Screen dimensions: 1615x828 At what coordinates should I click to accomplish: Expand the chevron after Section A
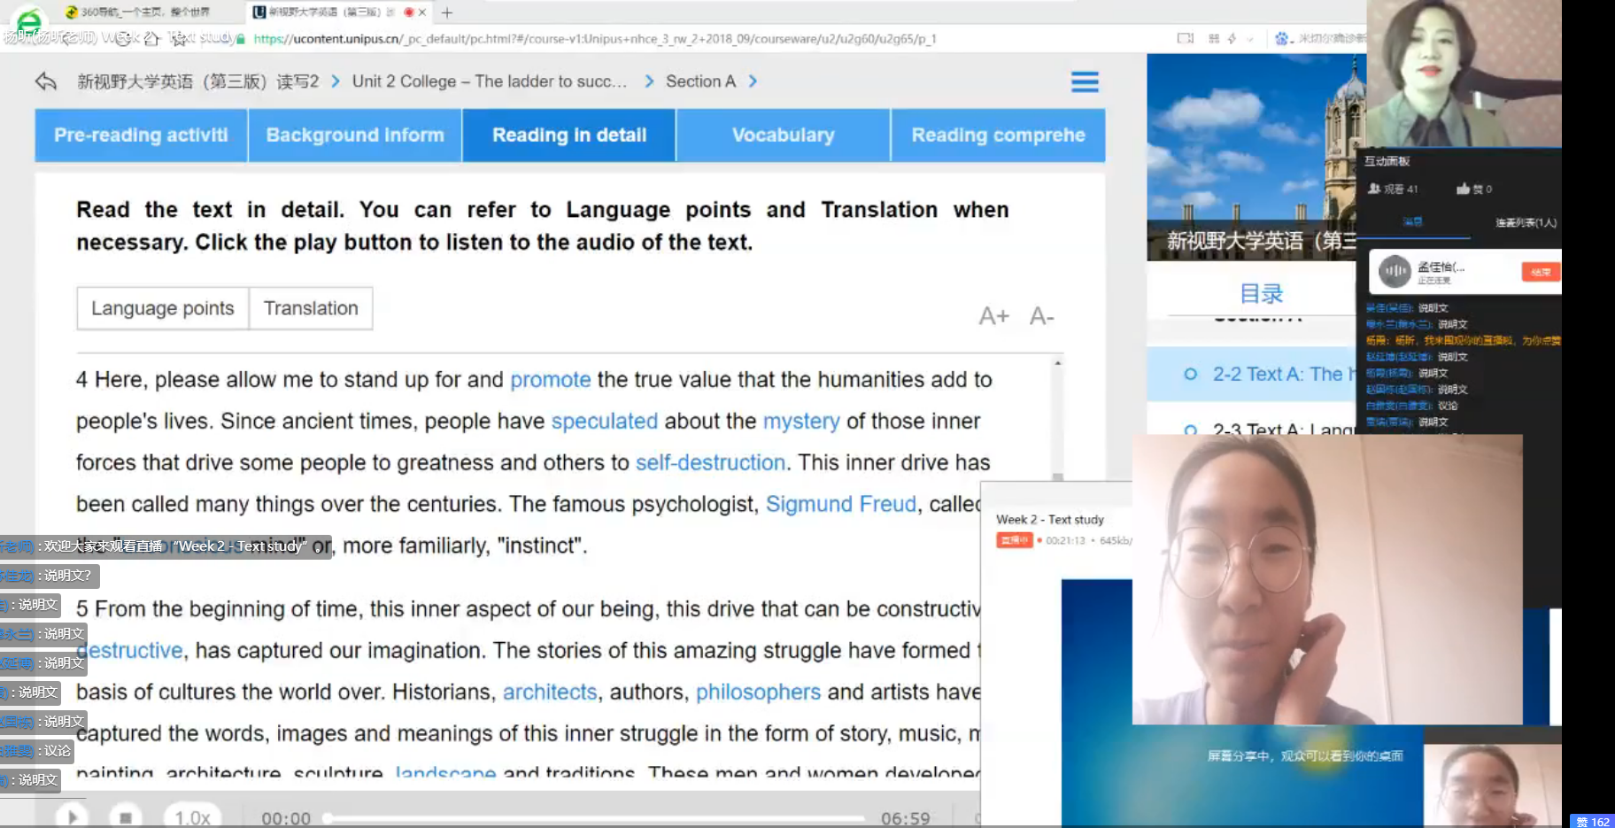(x=753, y=81)
